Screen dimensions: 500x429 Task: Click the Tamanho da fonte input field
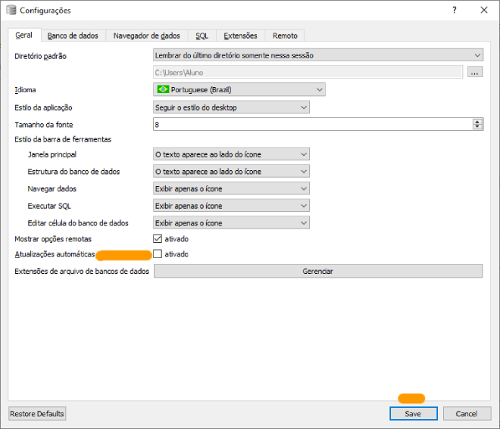pyautogui.click(x=311, y=124)
